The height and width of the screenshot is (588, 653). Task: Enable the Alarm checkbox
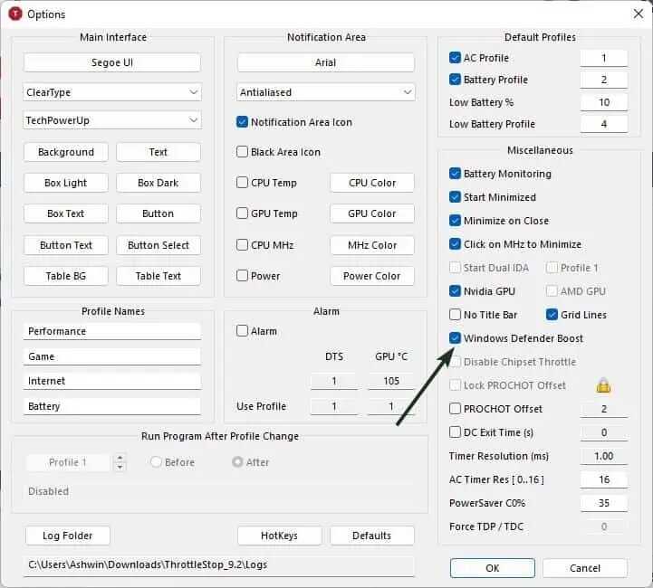pos(242,331)
